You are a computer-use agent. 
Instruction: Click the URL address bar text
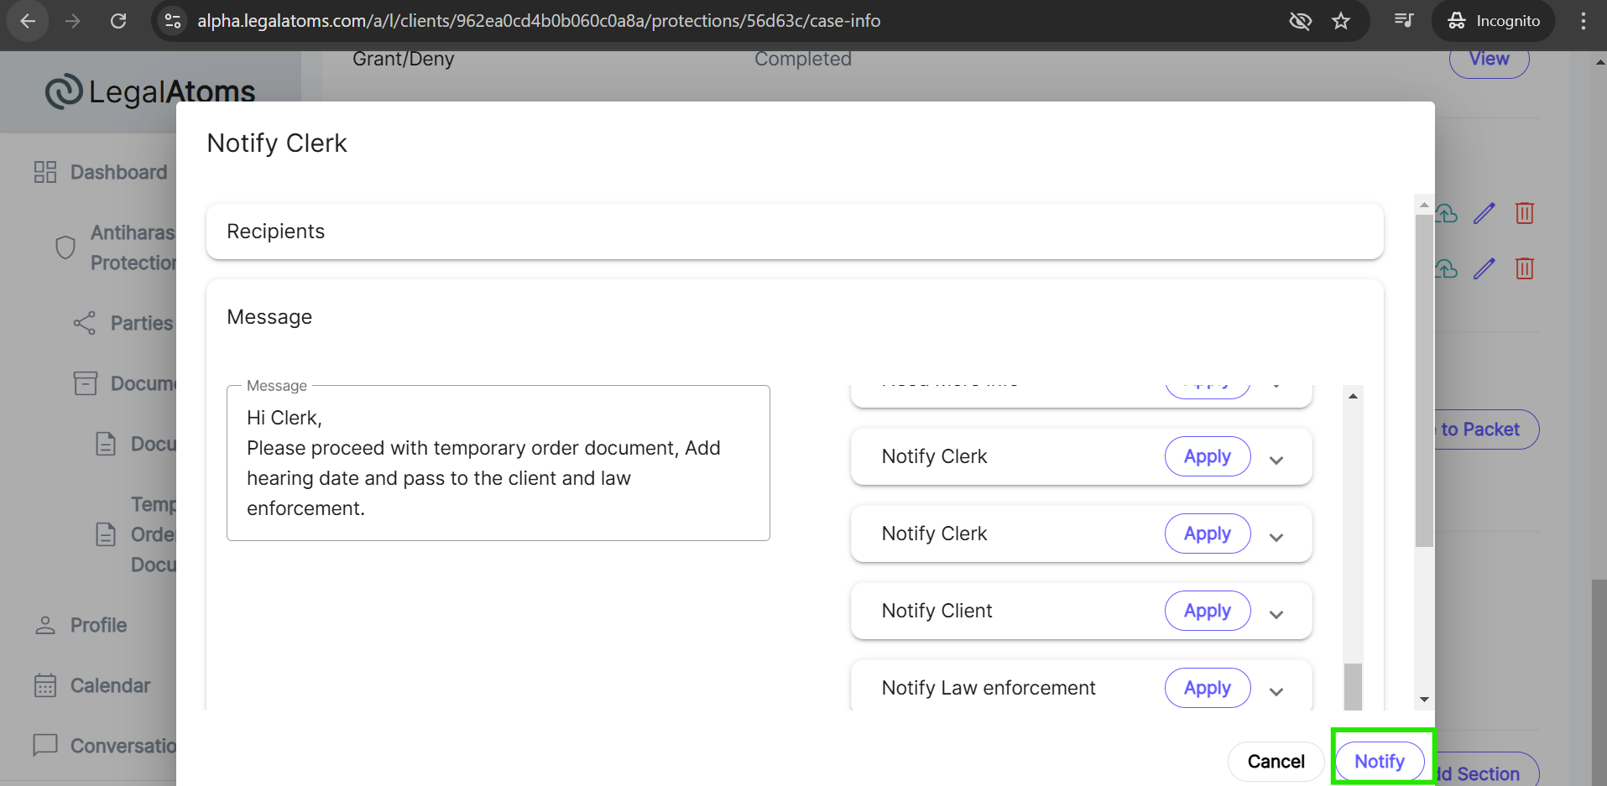[539, 21]
